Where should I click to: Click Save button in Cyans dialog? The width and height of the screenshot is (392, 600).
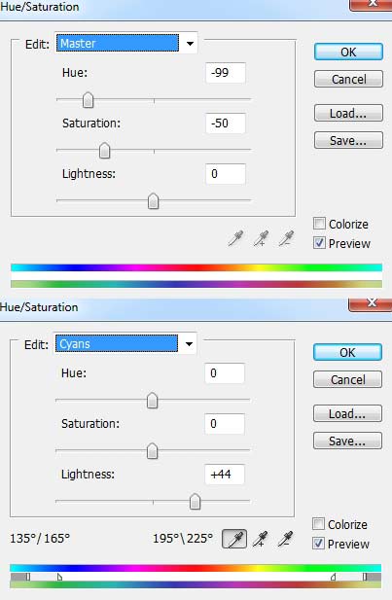(x=347, y=441)
